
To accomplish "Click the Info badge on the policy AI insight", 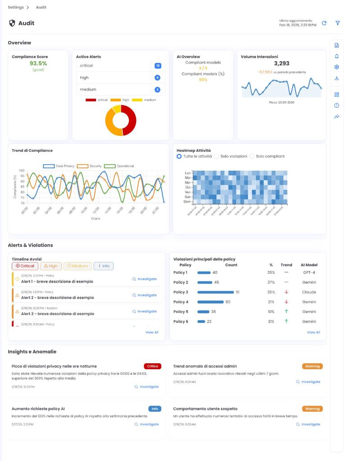I will 155,409.
